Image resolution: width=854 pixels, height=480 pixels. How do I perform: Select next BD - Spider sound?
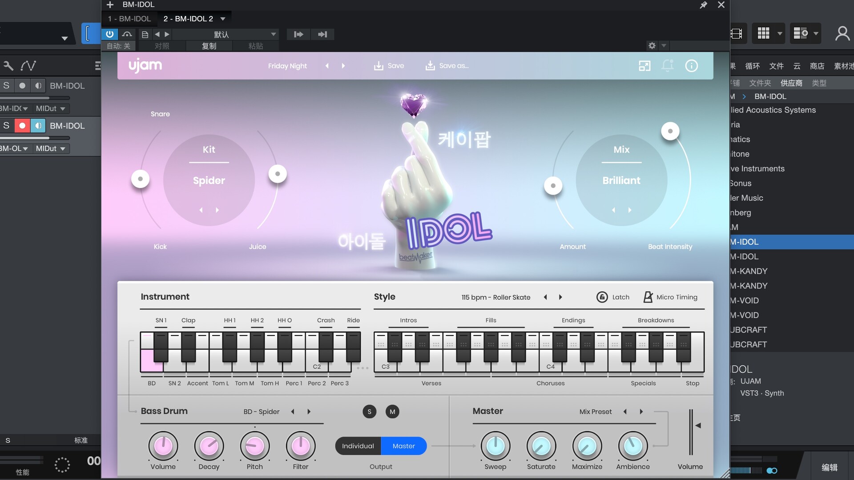click(x=309, y=412)
